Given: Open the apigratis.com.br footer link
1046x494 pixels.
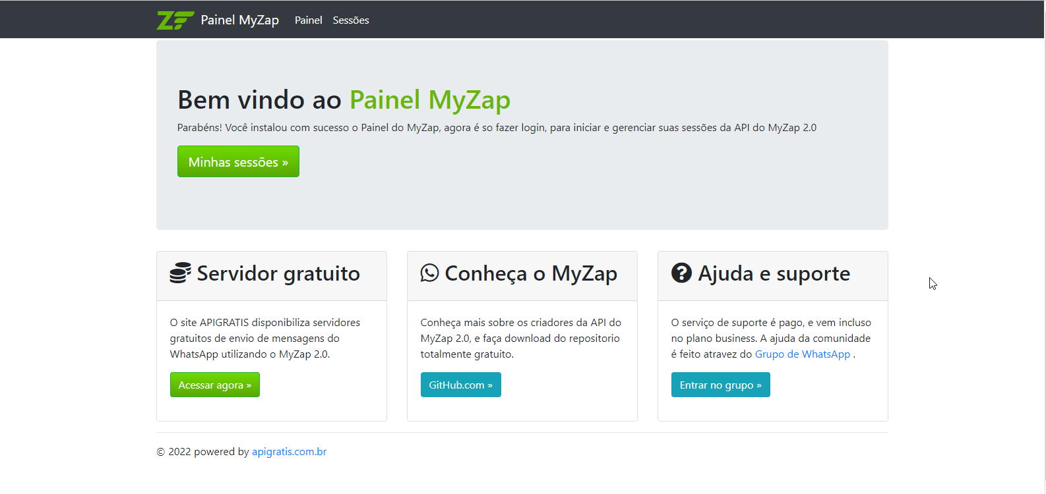Looking at the screenshot, I should pos(290,452).
